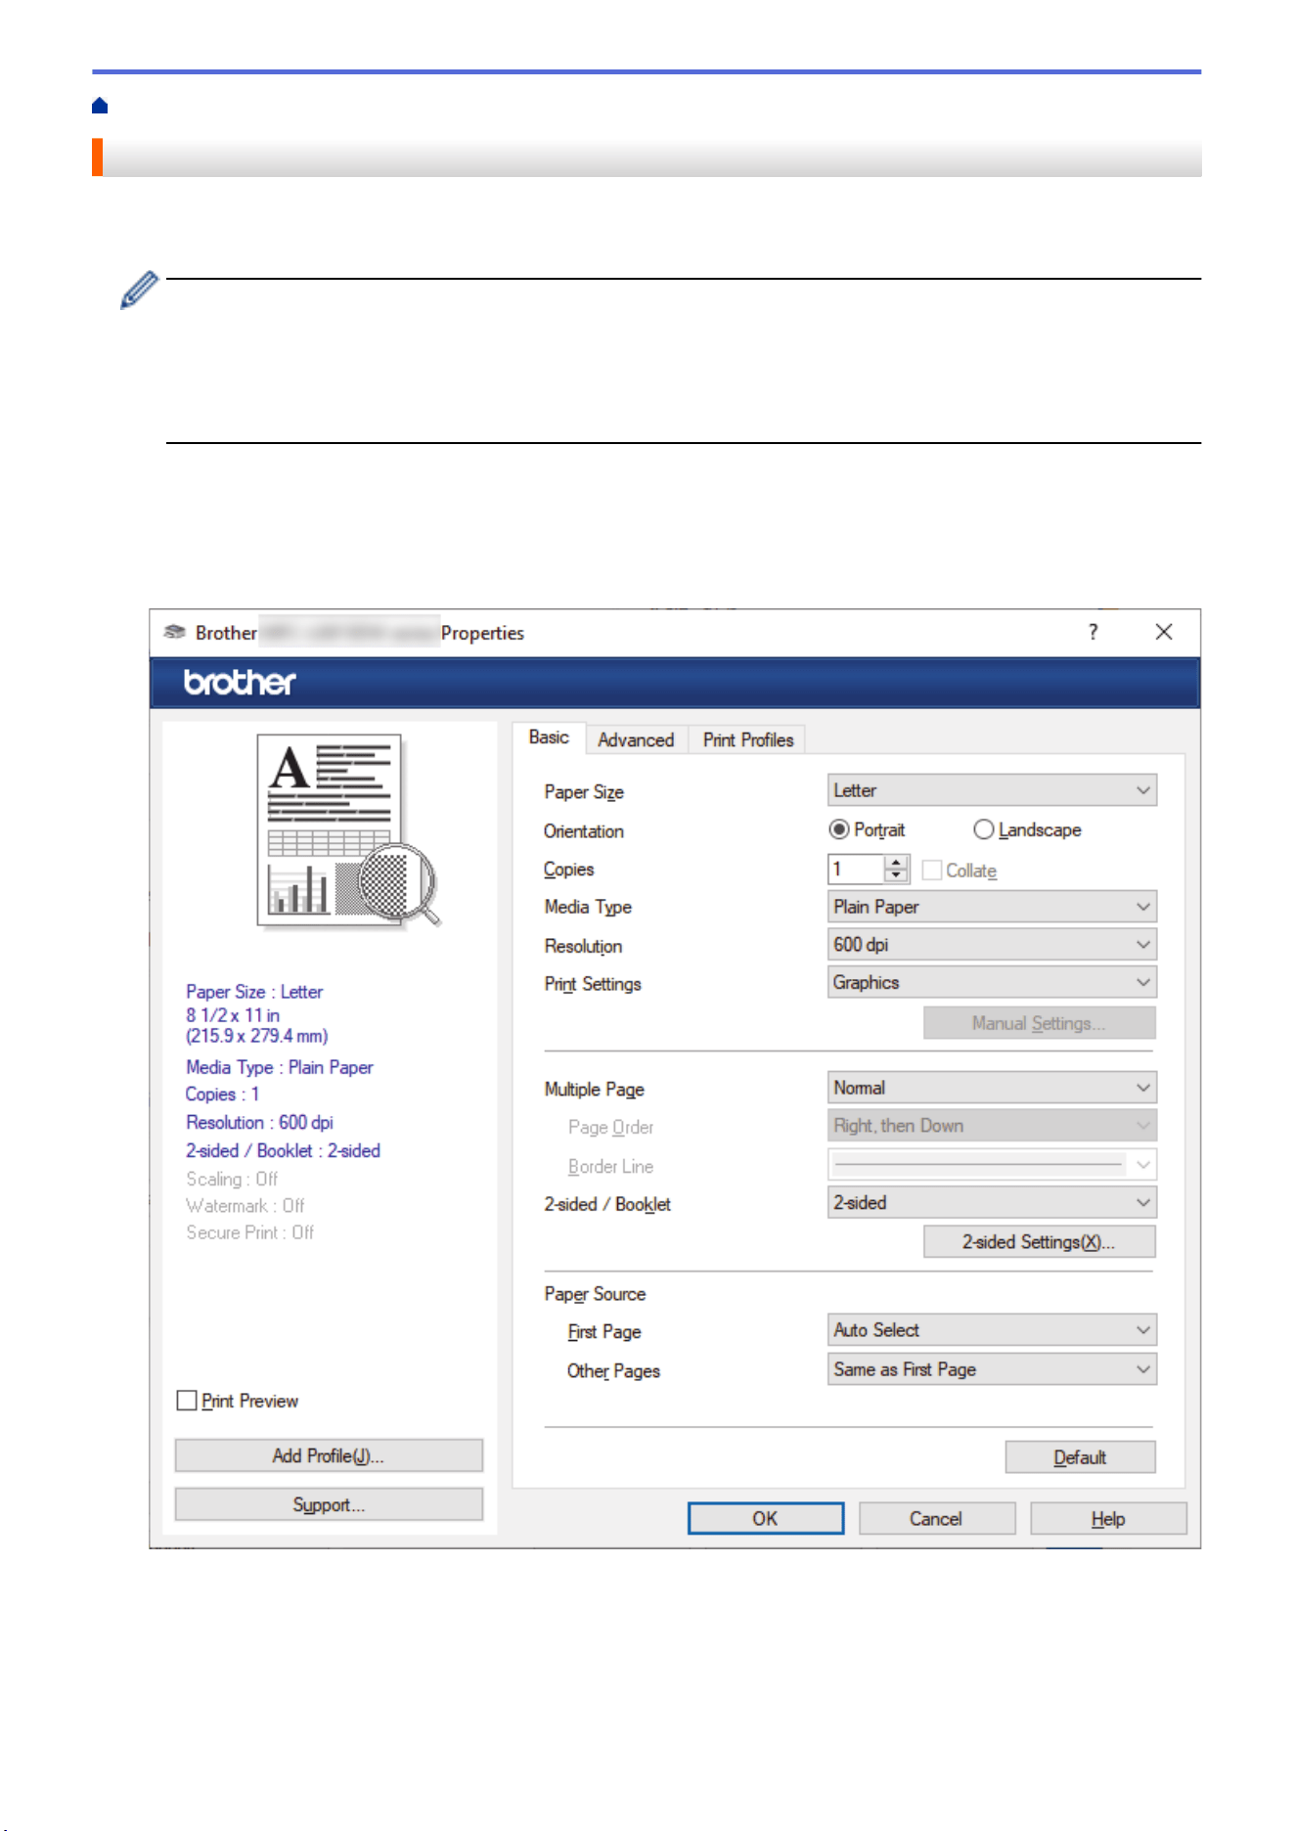Click the 'Media Type : Plain Paper' summary text
The image size is (1295, 1831).
(280, 1067)
